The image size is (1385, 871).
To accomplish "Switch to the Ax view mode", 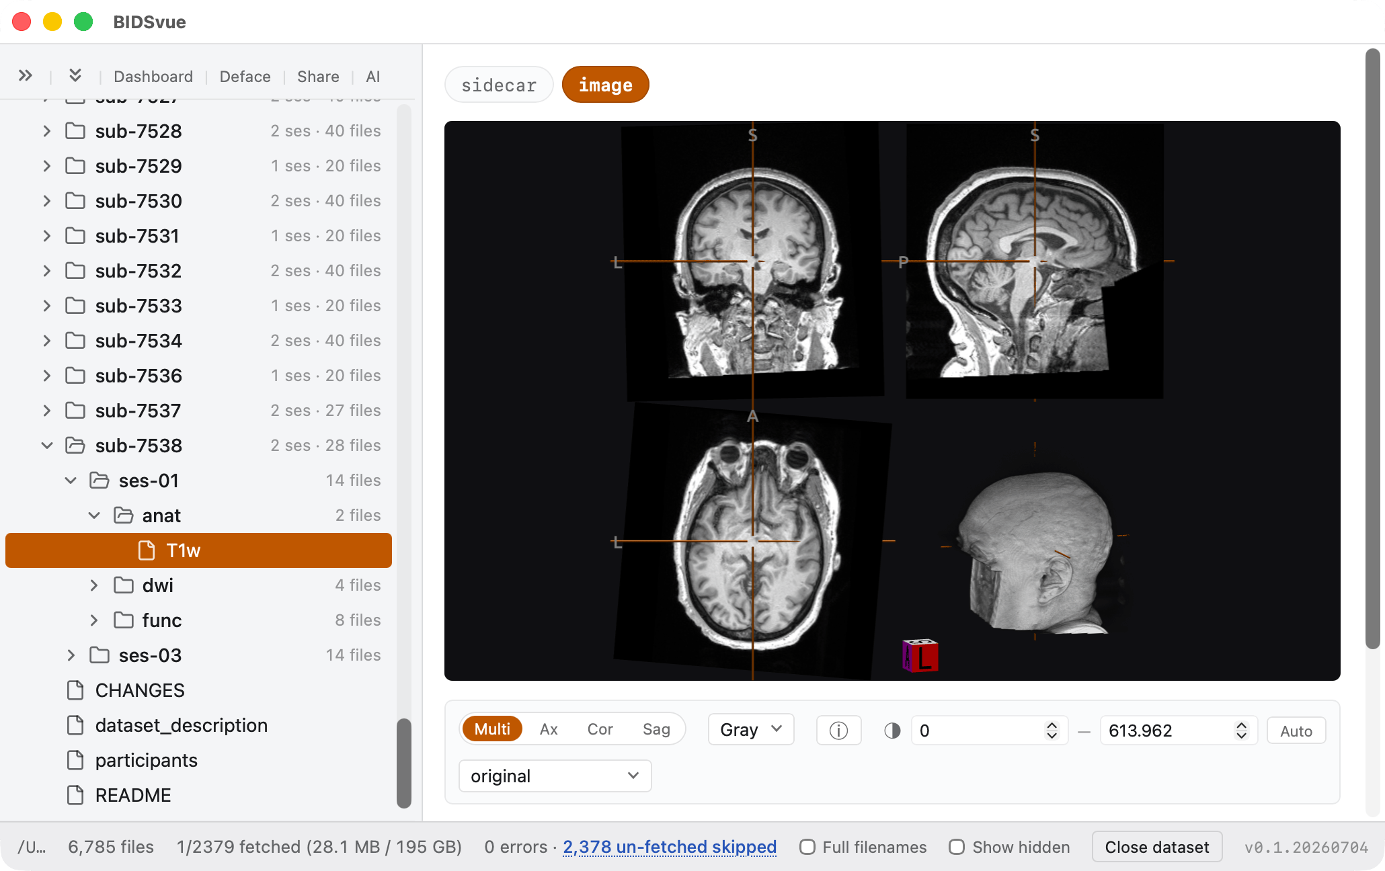I will pos(549,729).
